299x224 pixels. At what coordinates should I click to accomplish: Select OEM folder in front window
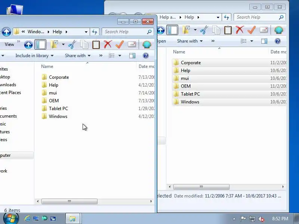(54, 100)
